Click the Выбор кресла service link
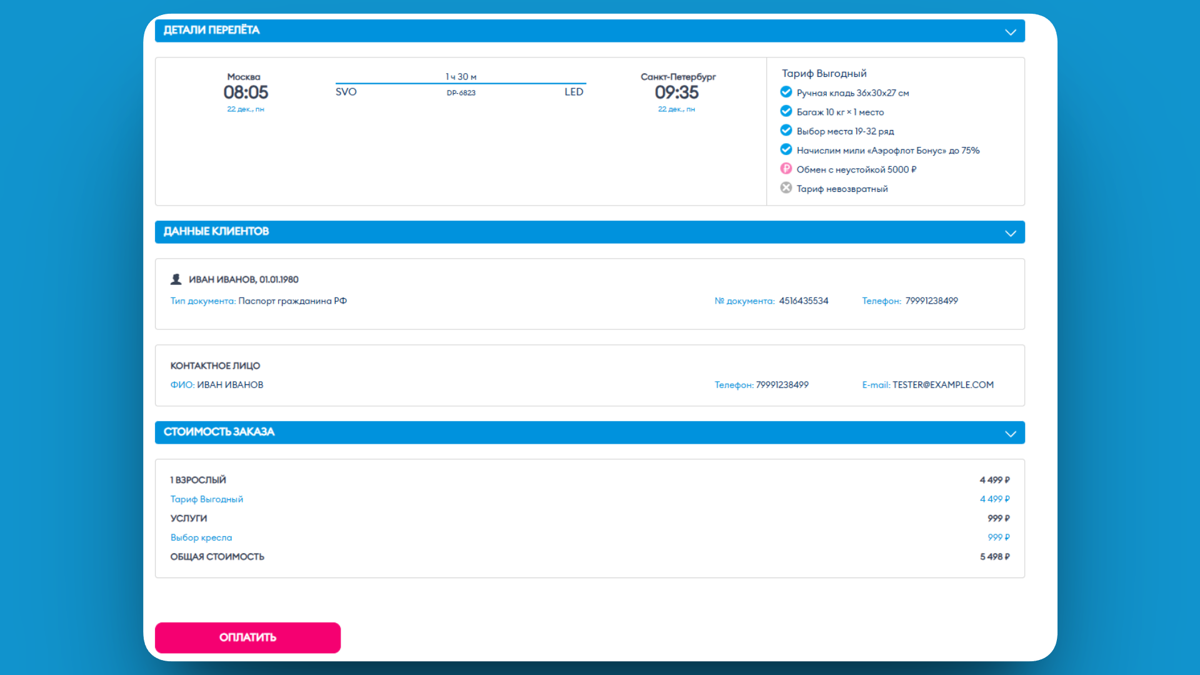The width and height of the screenshot is (1200, 675). (x=201, y=537)
